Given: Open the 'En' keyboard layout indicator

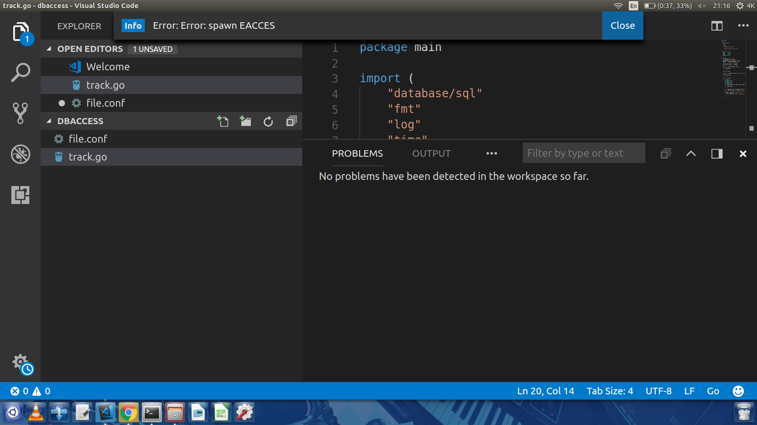Looking at the screenshot, I should 634,6.
